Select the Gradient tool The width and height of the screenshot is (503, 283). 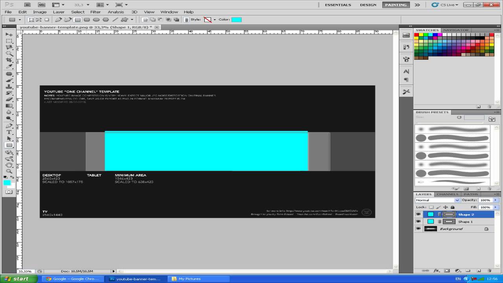[x=9, y=106]
